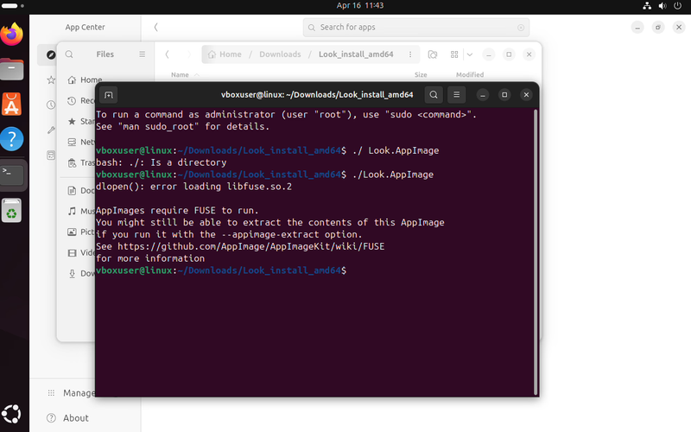Click the Look_install_amd64 breadcrumb in Files
This screenshot has width=691, height=432.
point(356,54)
